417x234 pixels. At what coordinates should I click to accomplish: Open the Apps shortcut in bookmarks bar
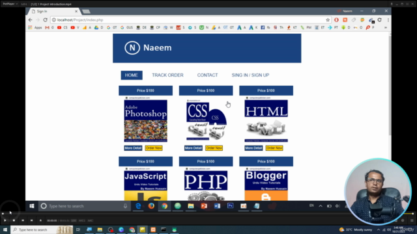click(35, 27)
